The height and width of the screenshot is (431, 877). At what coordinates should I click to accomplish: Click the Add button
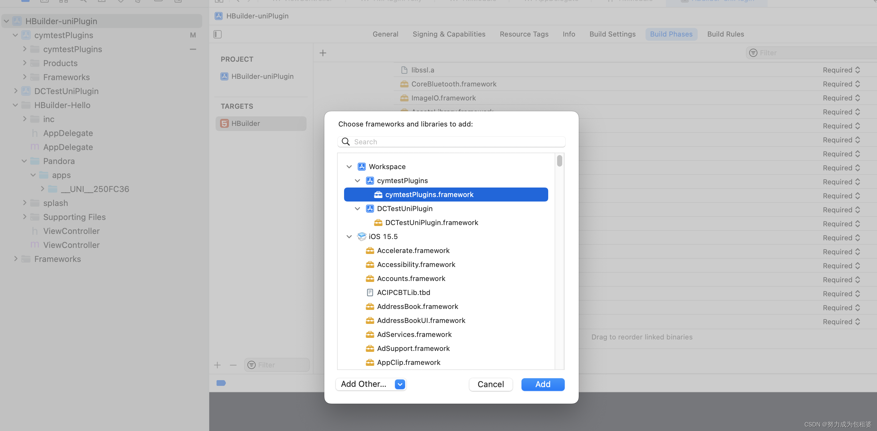click(543, 384)
